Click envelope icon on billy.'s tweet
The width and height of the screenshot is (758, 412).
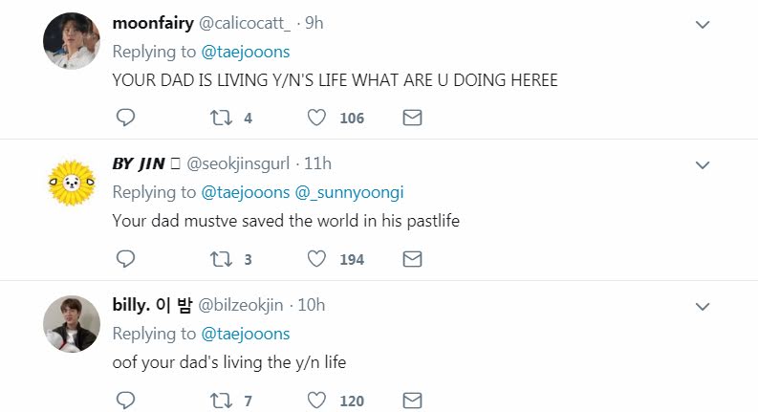pos(412,401)
